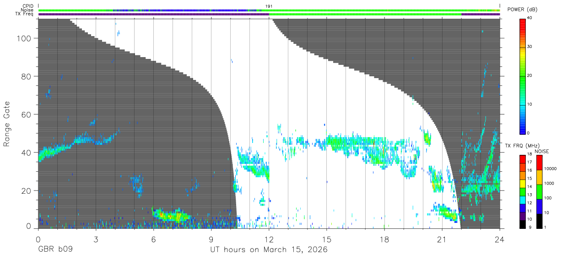The width and height of the screenshot is (562, 259).
Task: Click the 'Range Gate' y-axis title
Action: point(7,124)
